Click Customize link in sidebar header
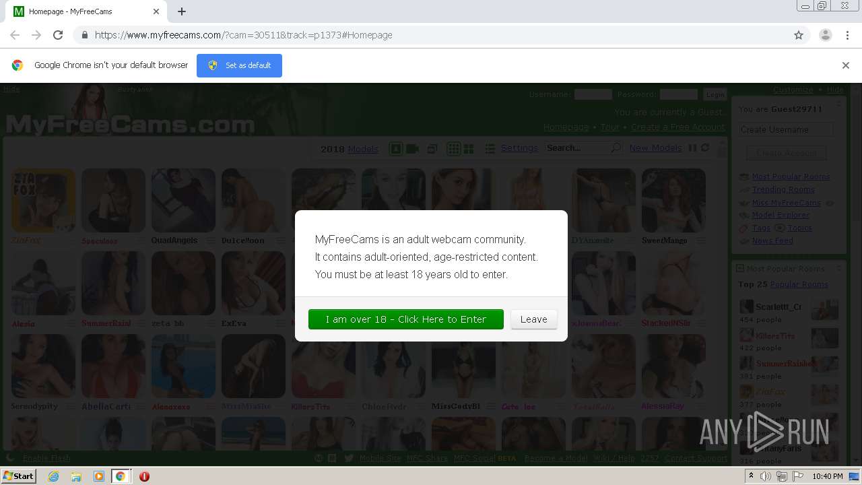862x485 pixels. (x=793, y=90)
